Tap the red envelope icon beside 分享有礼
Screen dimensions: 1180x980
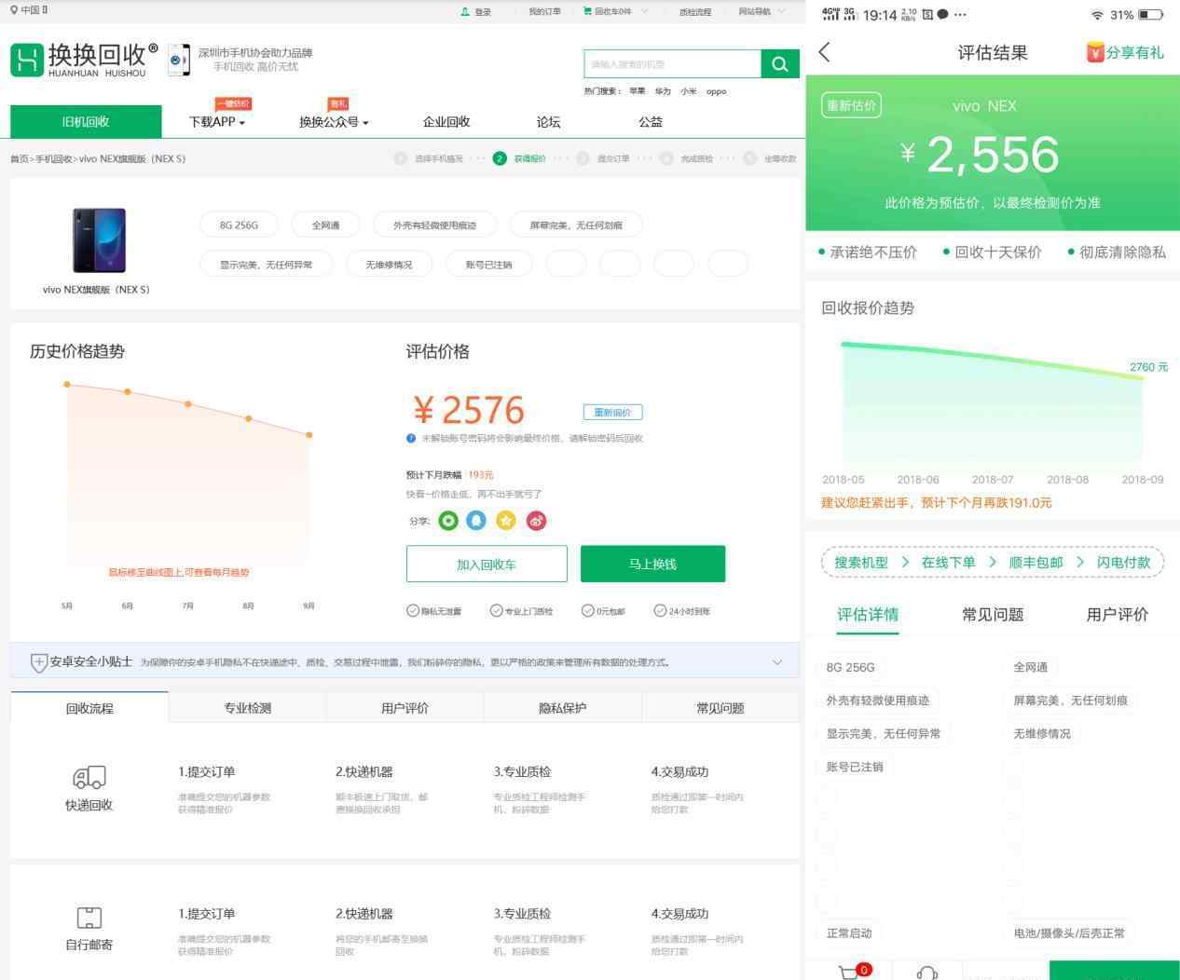coord(1095,52)
